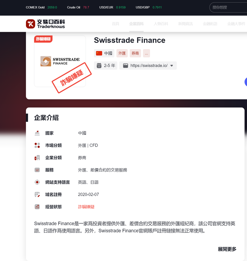Image resolution: width=247 pixels, height=261 pixels.
Task: Click the red 詐騙嫌疑 badge on logo card
Action: 44,39
